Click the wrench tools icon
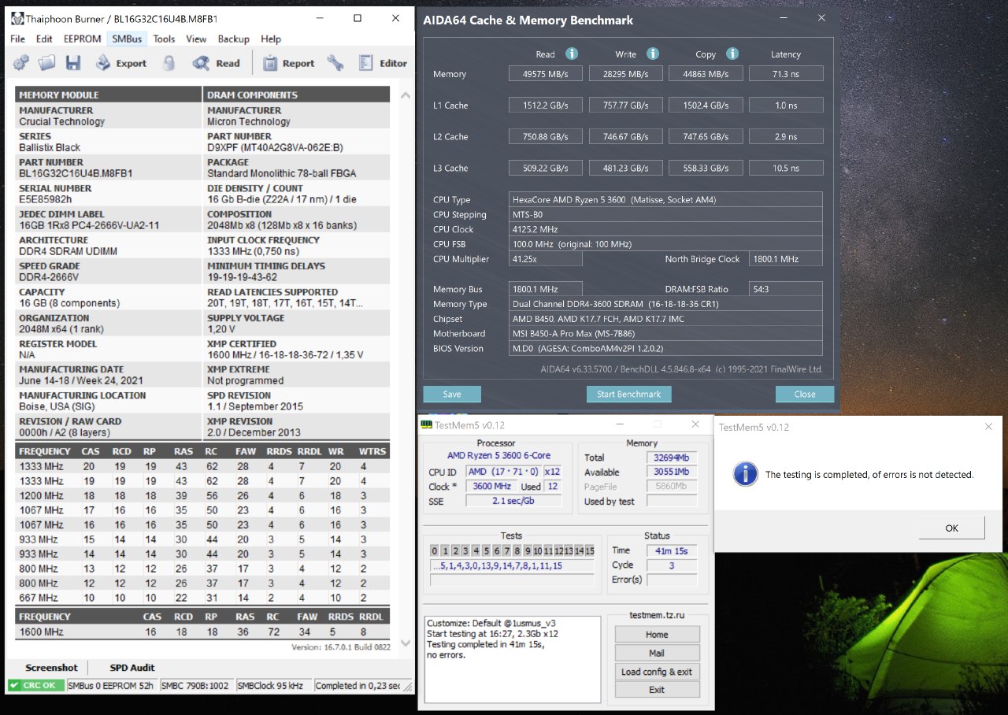This screenshot has width=1008, height=715. 335,63
